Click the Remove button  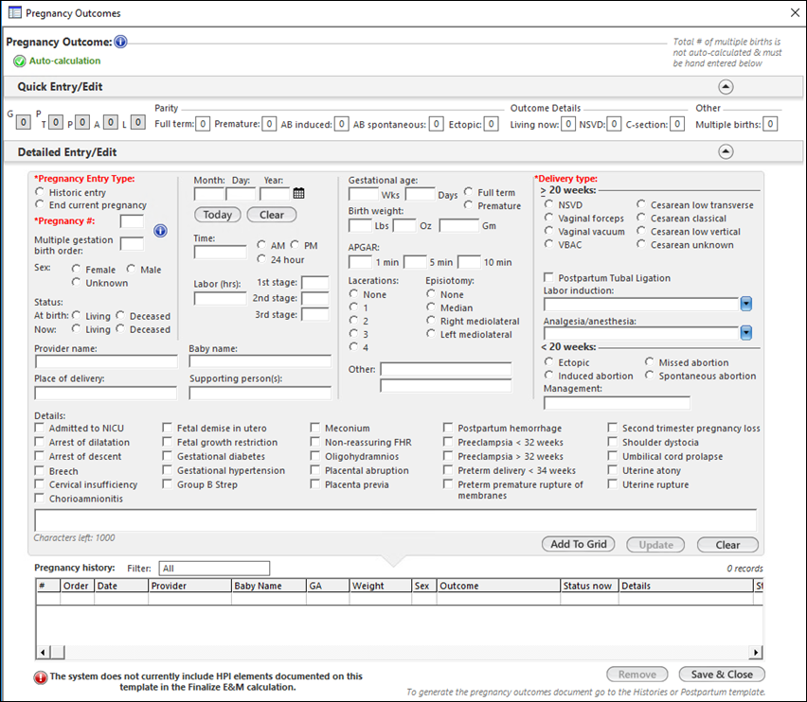tap(637, 675)
